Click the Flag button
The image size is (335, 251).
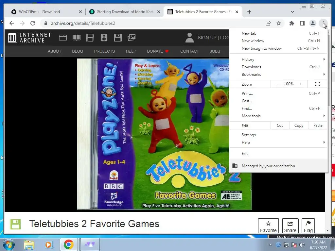point(308,226)
